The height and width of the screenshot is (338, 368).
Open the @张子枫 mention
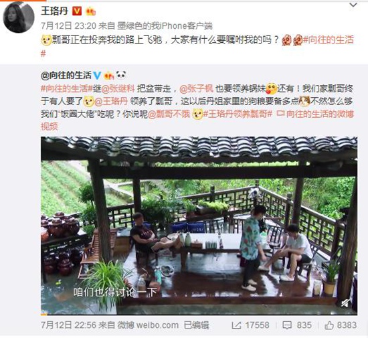[x=197, y=89]
